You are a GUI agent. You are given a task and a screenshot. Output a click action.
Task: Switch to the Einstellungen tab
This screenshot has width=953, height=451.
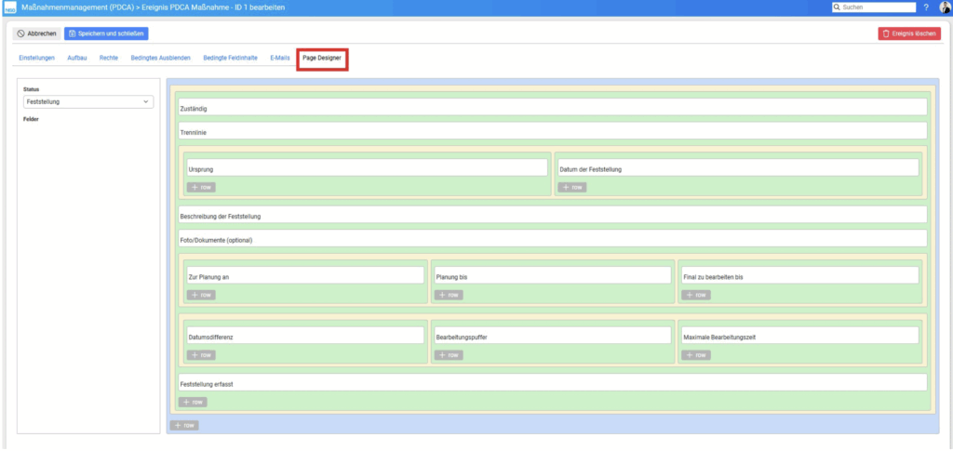pyautogui.click(x=36, y=58)
